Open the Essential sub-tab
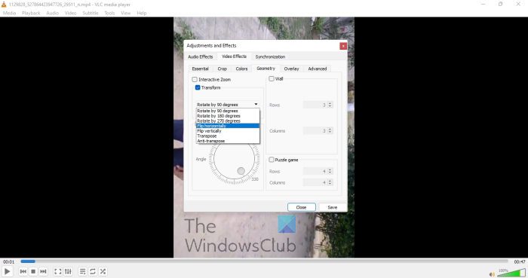The image size is (528, 278). tap(201, 69)
